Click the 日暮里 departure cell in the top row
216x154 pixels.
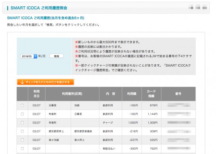58,105
